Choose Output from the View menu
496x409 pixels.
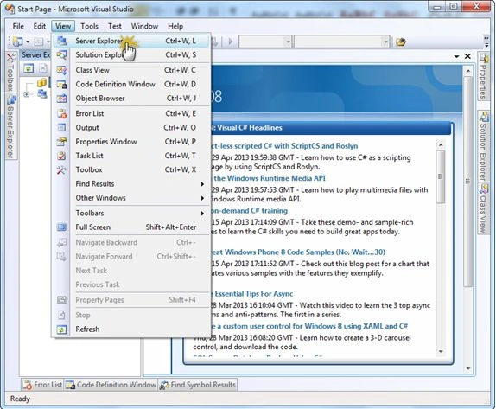pos(131,128)
